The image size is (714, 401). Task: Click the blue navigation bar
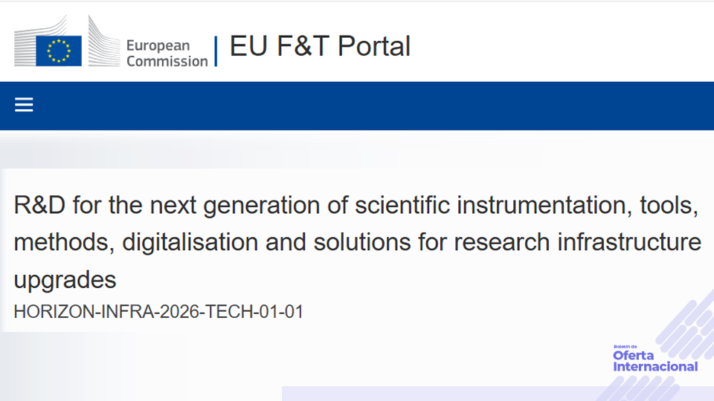(x=372, y=105)
